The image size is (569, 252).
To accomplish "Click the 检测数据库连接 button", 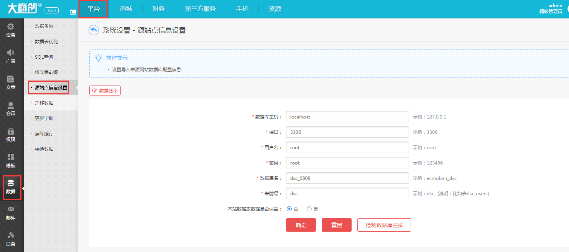I will [x=384, y=225].
